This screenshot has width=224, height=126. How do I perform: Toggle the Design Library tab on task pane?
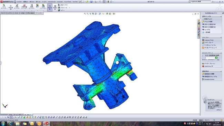point(198,23)
